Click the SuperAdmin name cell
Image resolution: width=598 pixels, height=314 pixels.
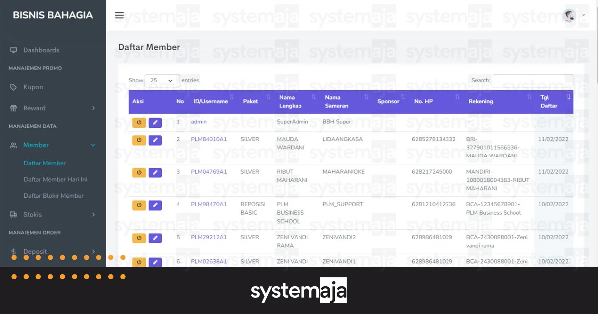(x=293, y=122)
